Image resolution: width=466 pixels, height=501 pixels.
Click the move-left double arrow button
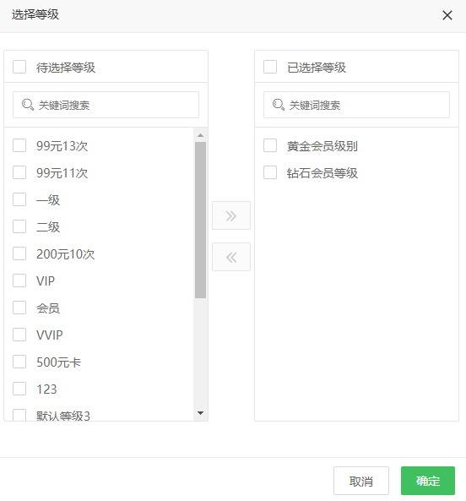[x=231, y=257]
